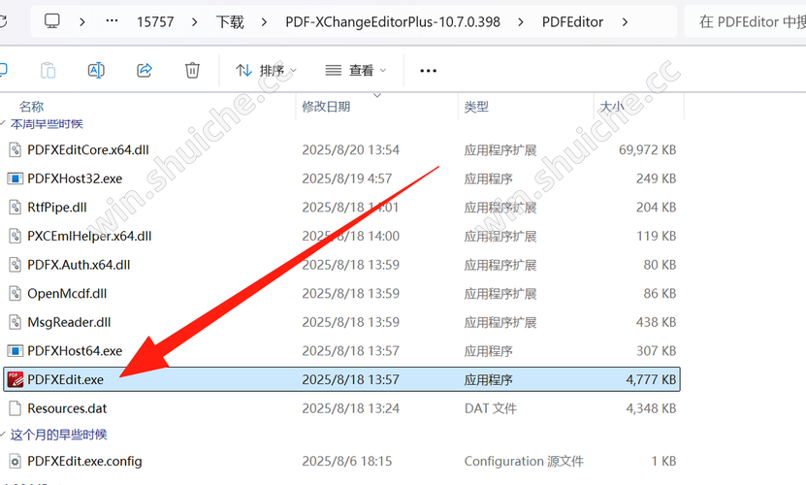Click the 2025/8/20 13:54 date cell
This screenshot has width=806, height=485.
(350, 149)
